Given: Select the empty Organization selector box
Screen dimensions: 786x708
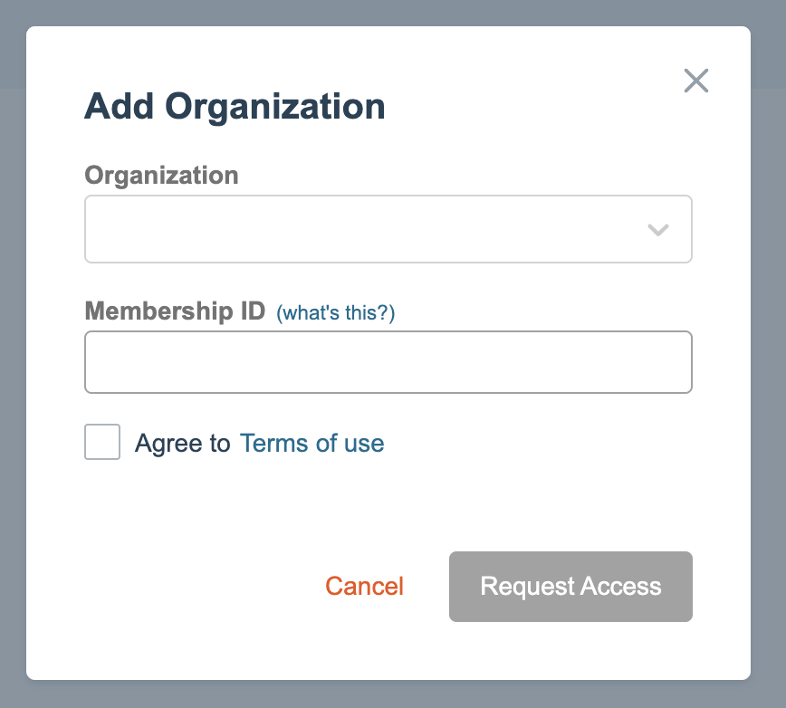Looking at the screenshot, I should click(362, 229).
